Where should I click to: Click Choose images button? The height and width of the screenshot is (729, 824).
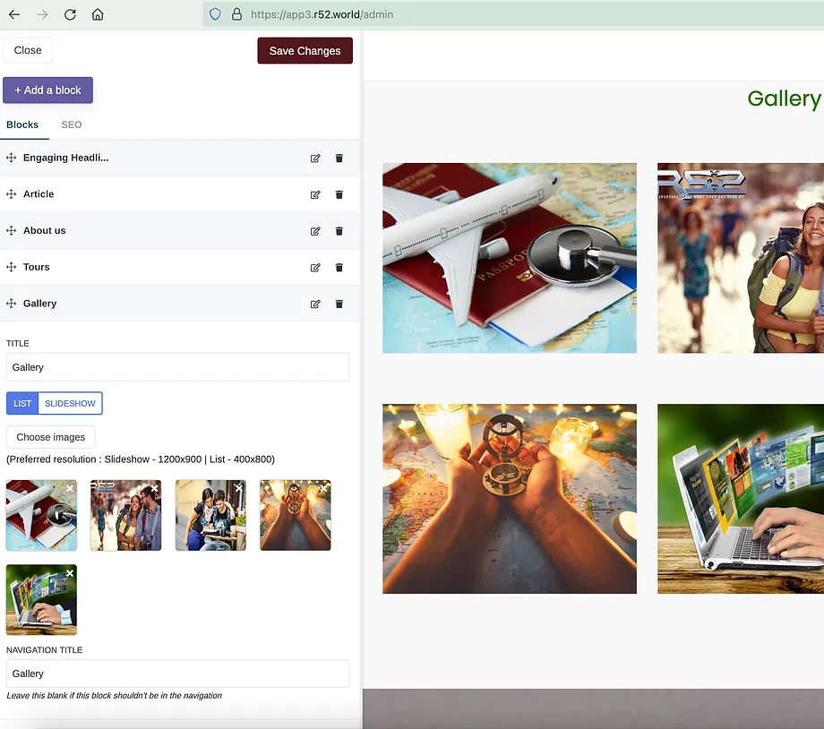[x=51, y=437]
